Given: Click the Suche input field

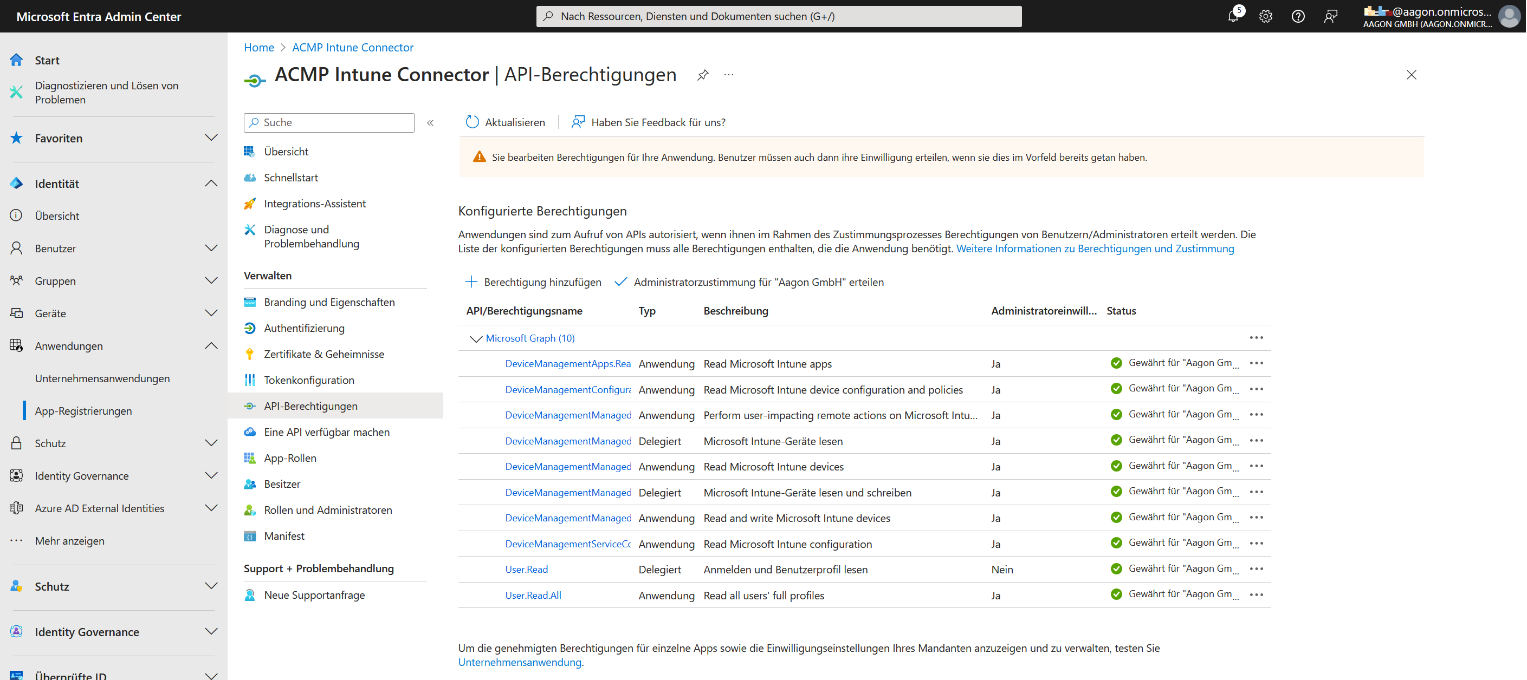Looking at the screenshot, I should pyautogui.click(x=329, y=122).
